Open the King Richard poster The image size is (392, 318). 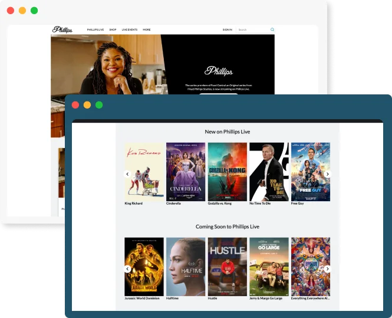point(144,172)
